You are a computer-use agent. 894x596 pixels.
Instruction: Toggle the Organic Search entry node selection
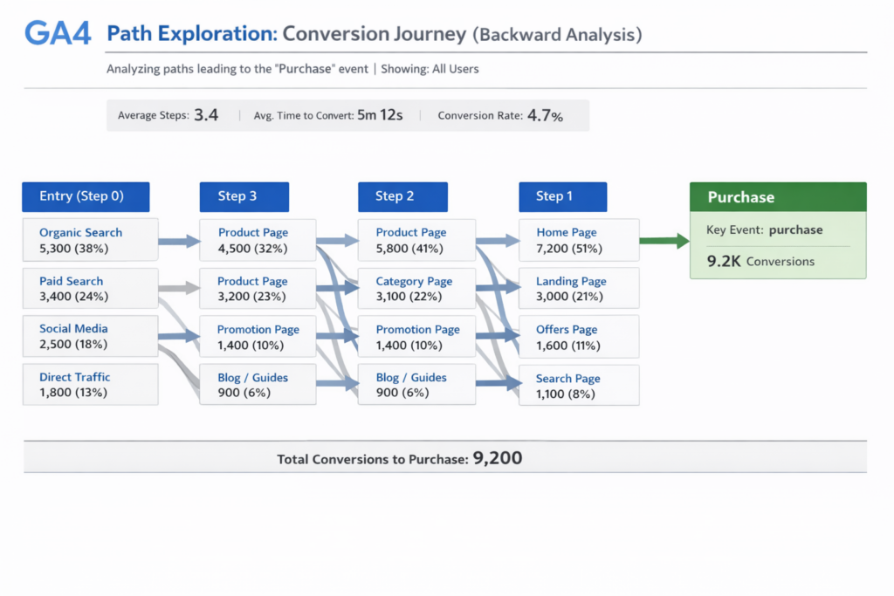[90, 240]
